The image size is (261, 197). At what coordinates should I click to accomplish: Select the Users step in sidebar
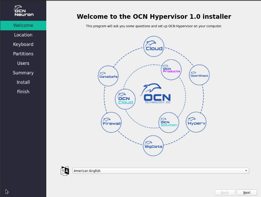(23, 63)
